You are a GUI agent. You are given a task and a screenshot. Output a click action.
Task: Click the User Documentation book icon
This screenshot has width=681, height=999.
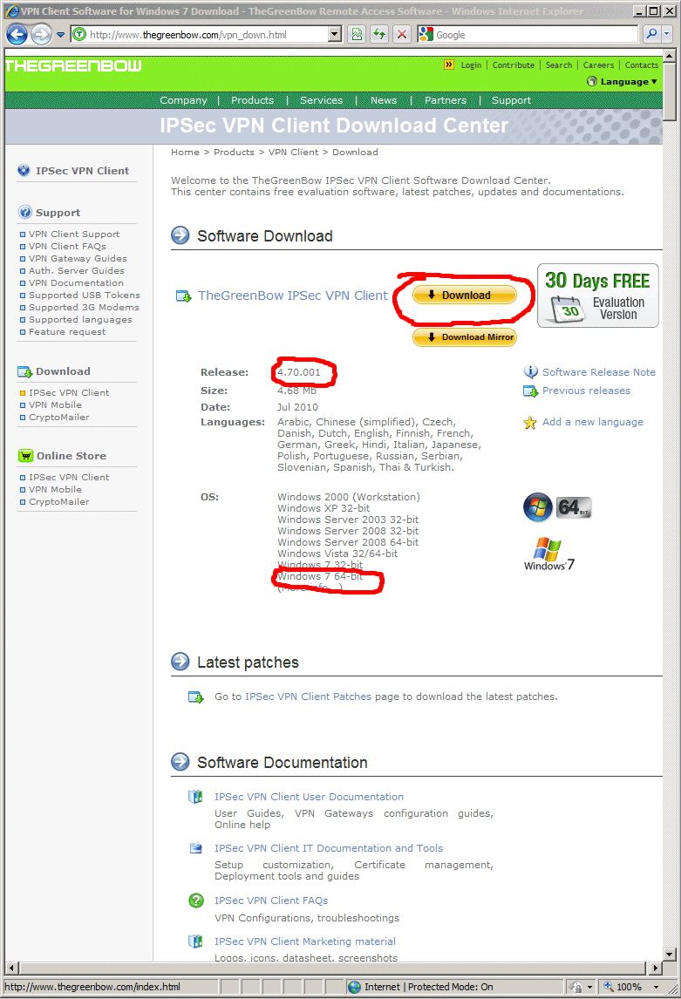195,797
